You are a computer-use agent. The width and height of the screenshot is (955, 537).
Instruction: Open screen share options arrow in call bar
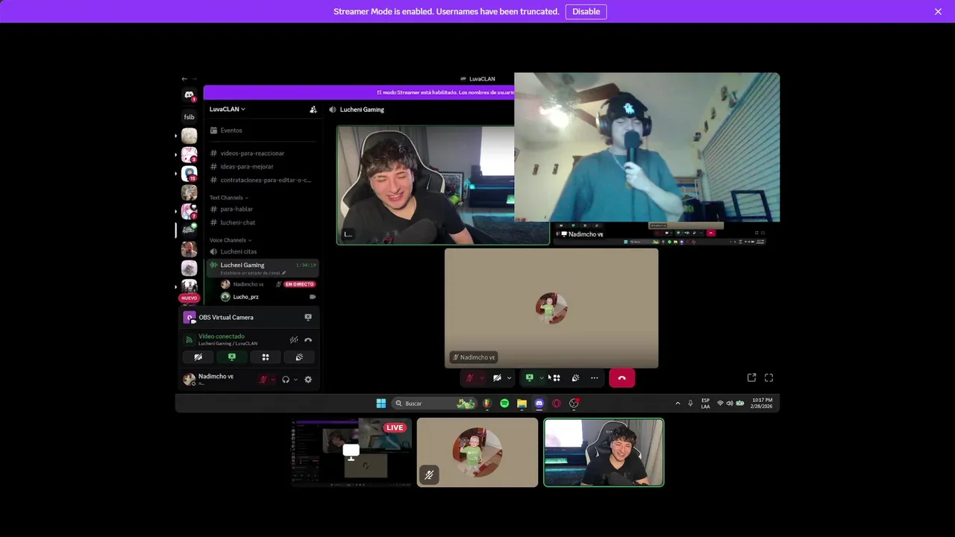(542, 378)
